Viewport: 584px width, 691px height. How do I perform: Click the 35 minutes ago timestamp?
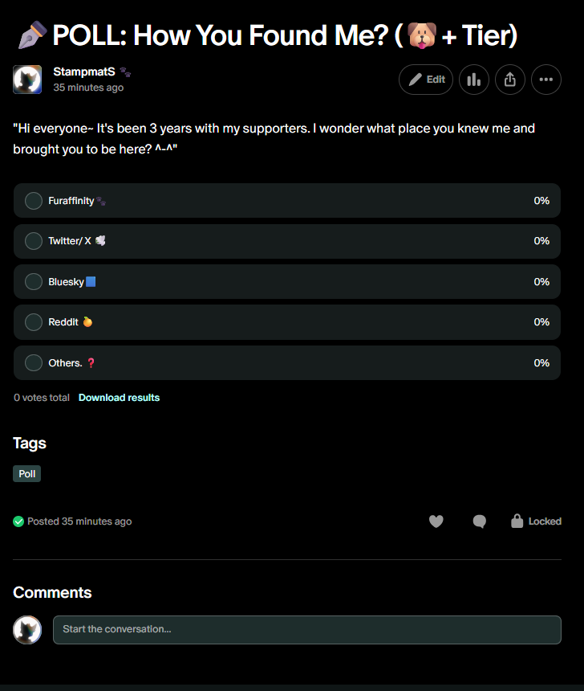(88, 88)
